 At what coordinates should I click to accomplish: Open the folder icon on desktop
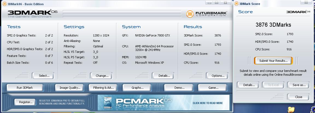(291, 110)
